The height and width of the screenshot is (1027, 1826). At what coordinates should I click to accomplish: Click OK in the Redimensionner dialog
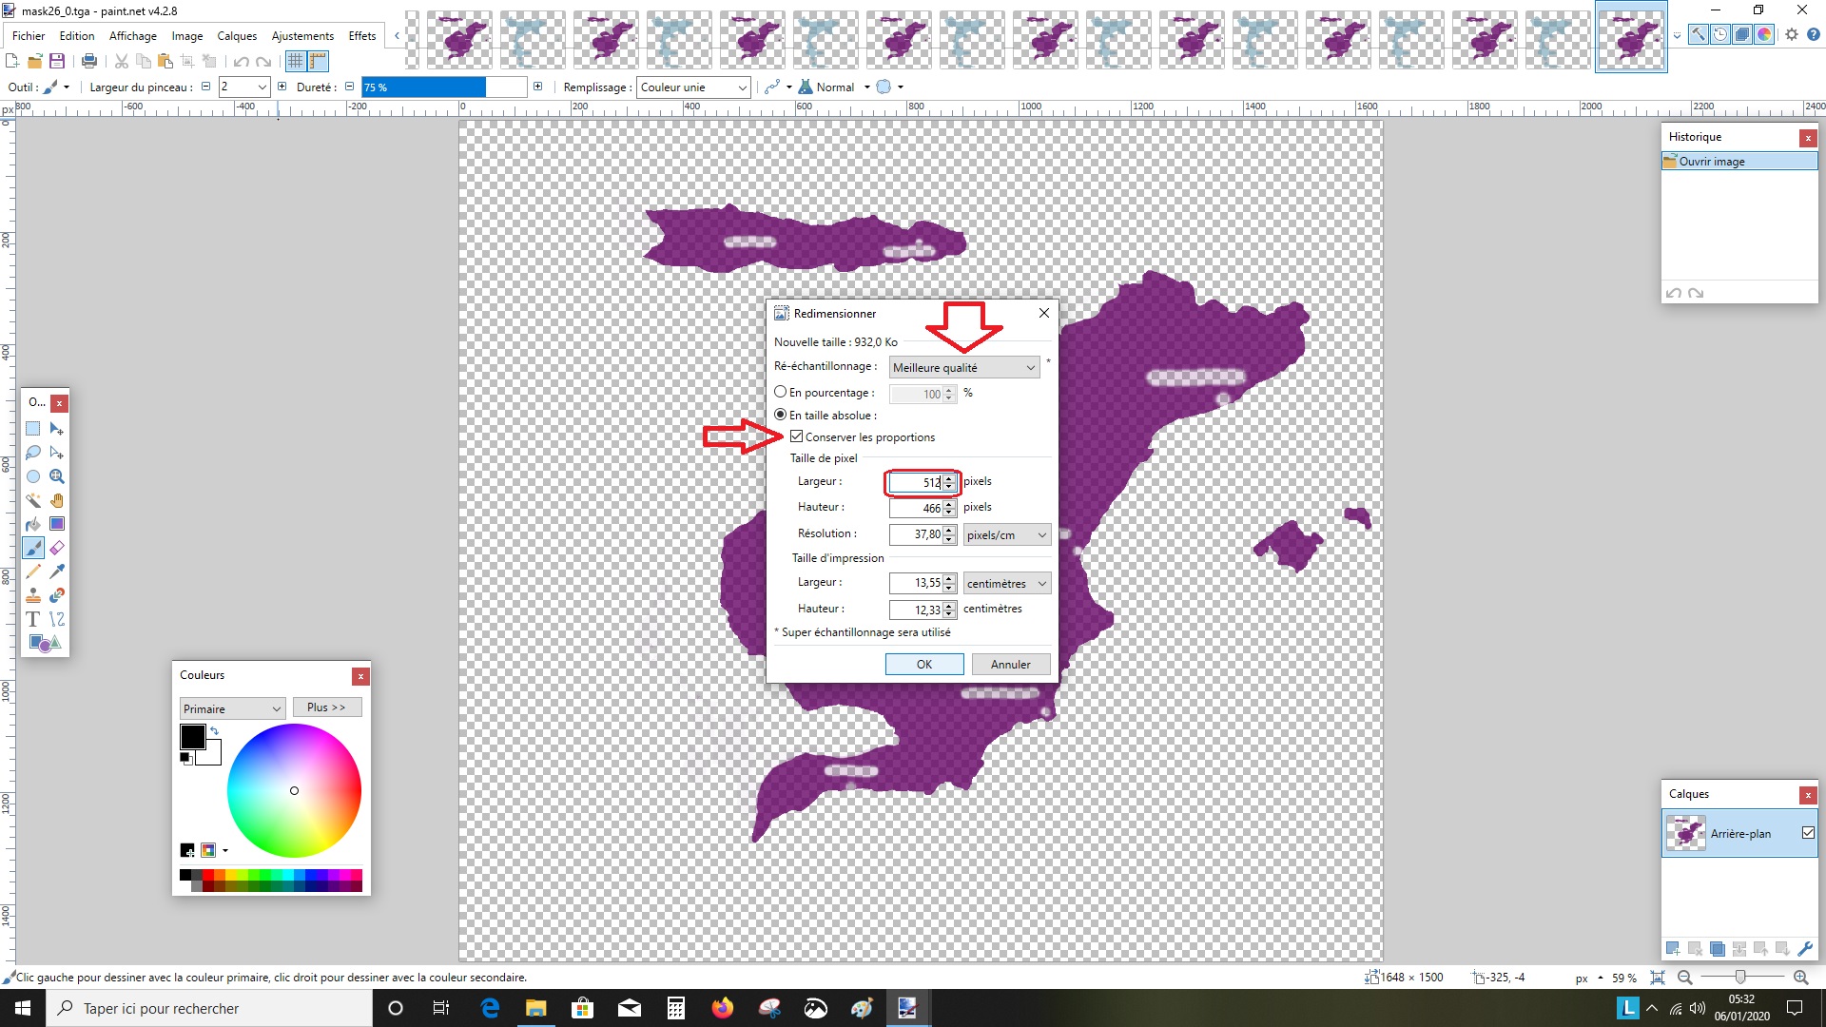click(x=923, y=665)
